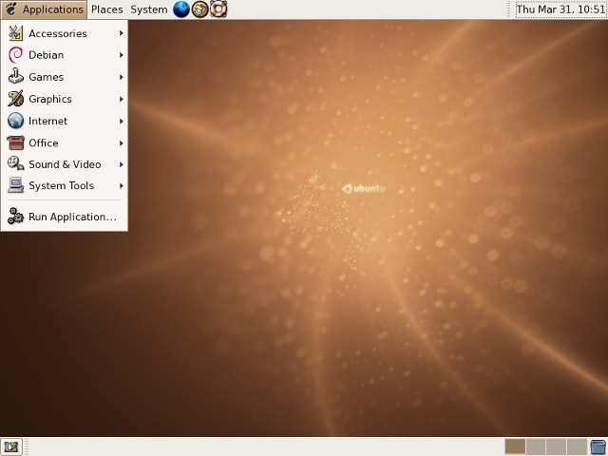Open the System Tools menu entry
Viewport: 608px width, 456px height.
point(65,186)
